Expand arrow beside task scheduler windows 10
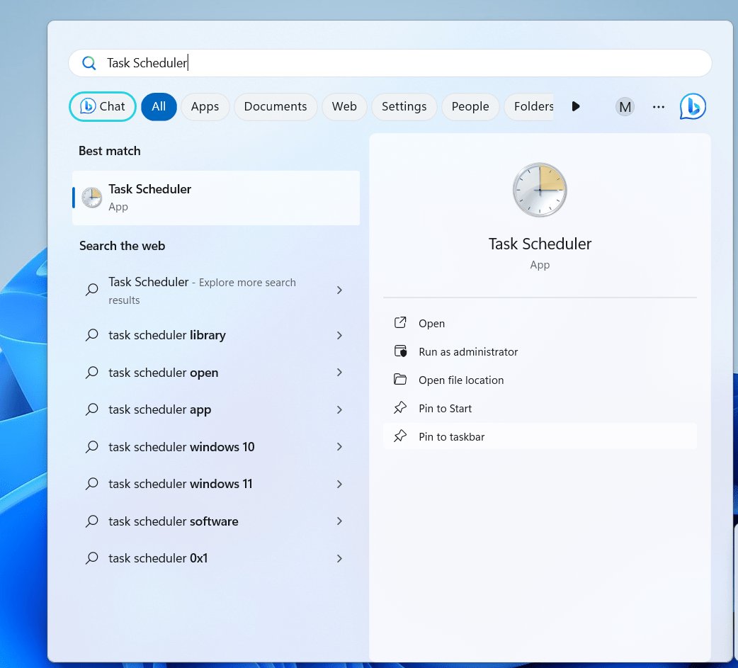This screenshot has width=738, height=668. pos(339,447)
